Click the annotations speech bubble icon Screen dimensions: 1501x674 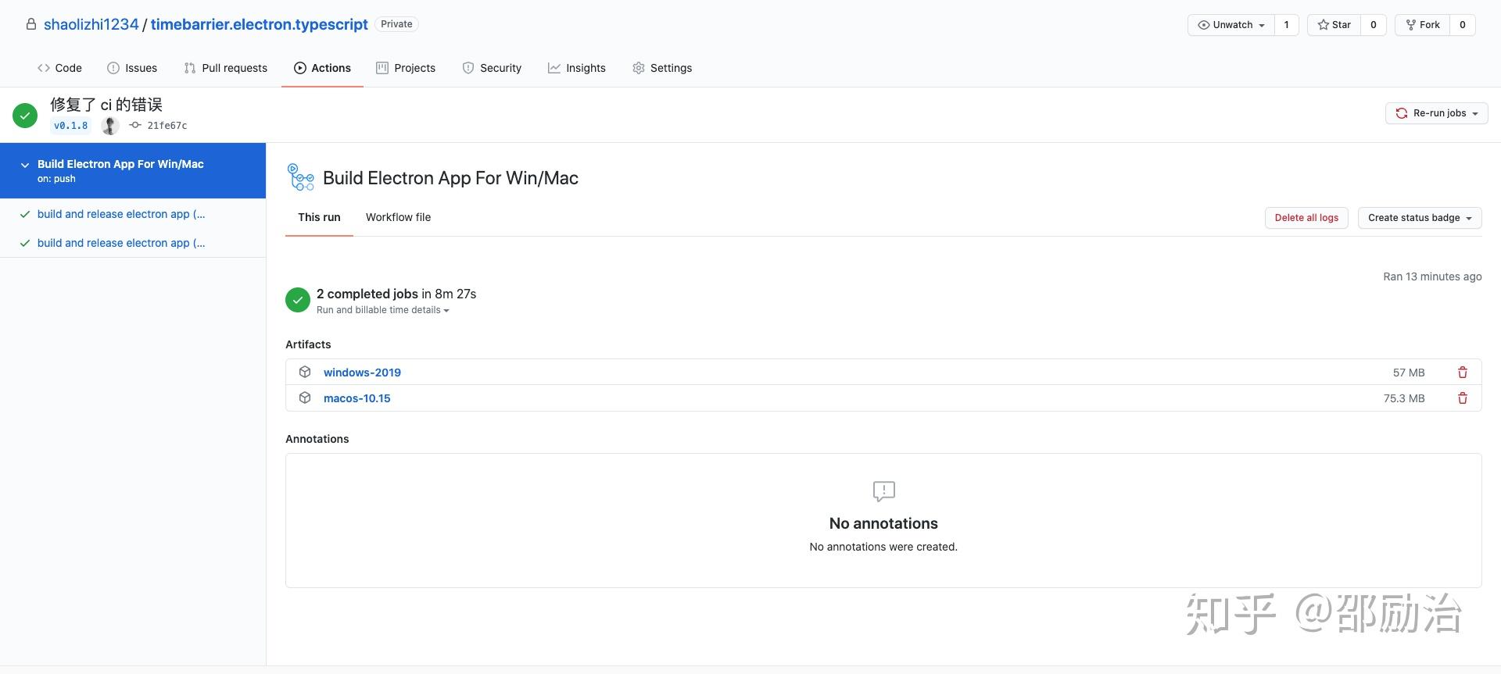883,491
